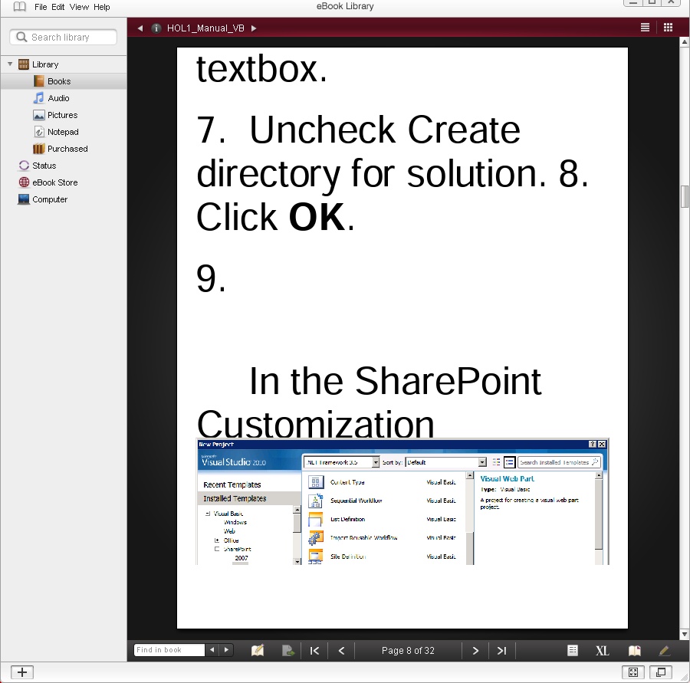Image resolution: width=690 pixels, height=683 pixels.
Task: Click the Search library field
Action: [64, 37]
